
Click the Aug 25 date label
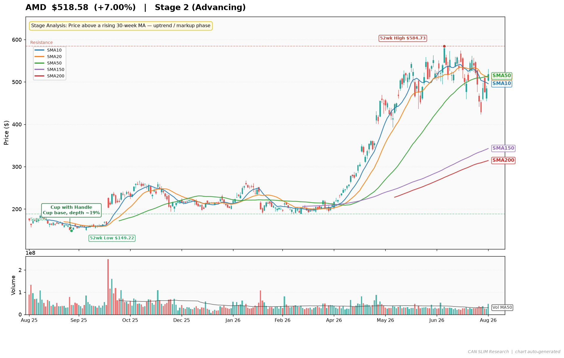coord(29,321)
